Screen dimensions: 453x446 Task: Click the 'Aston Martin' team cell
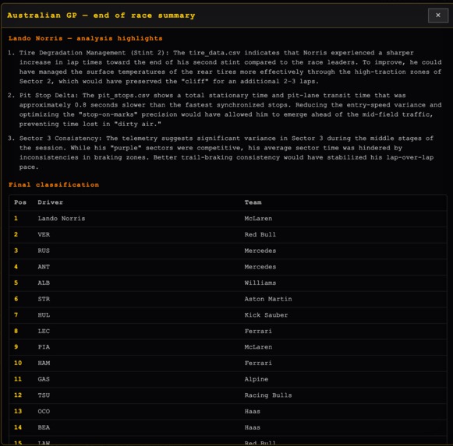268,299
